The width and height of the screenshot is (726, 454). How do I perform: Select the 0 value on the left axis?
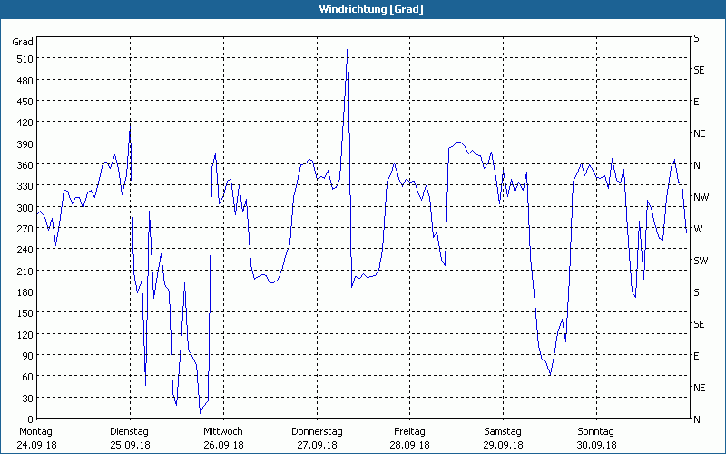coord(31,419)
